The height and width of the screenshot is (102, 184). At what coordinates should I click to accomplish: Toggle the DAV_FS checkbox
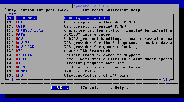tap(10, 43)
